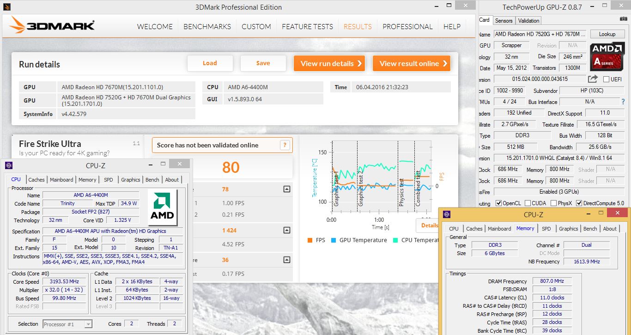Viewport: 631px width, 335px height.
Task: Select the RESULTS tab in 3DMark
Action: (x=358, y=26)
